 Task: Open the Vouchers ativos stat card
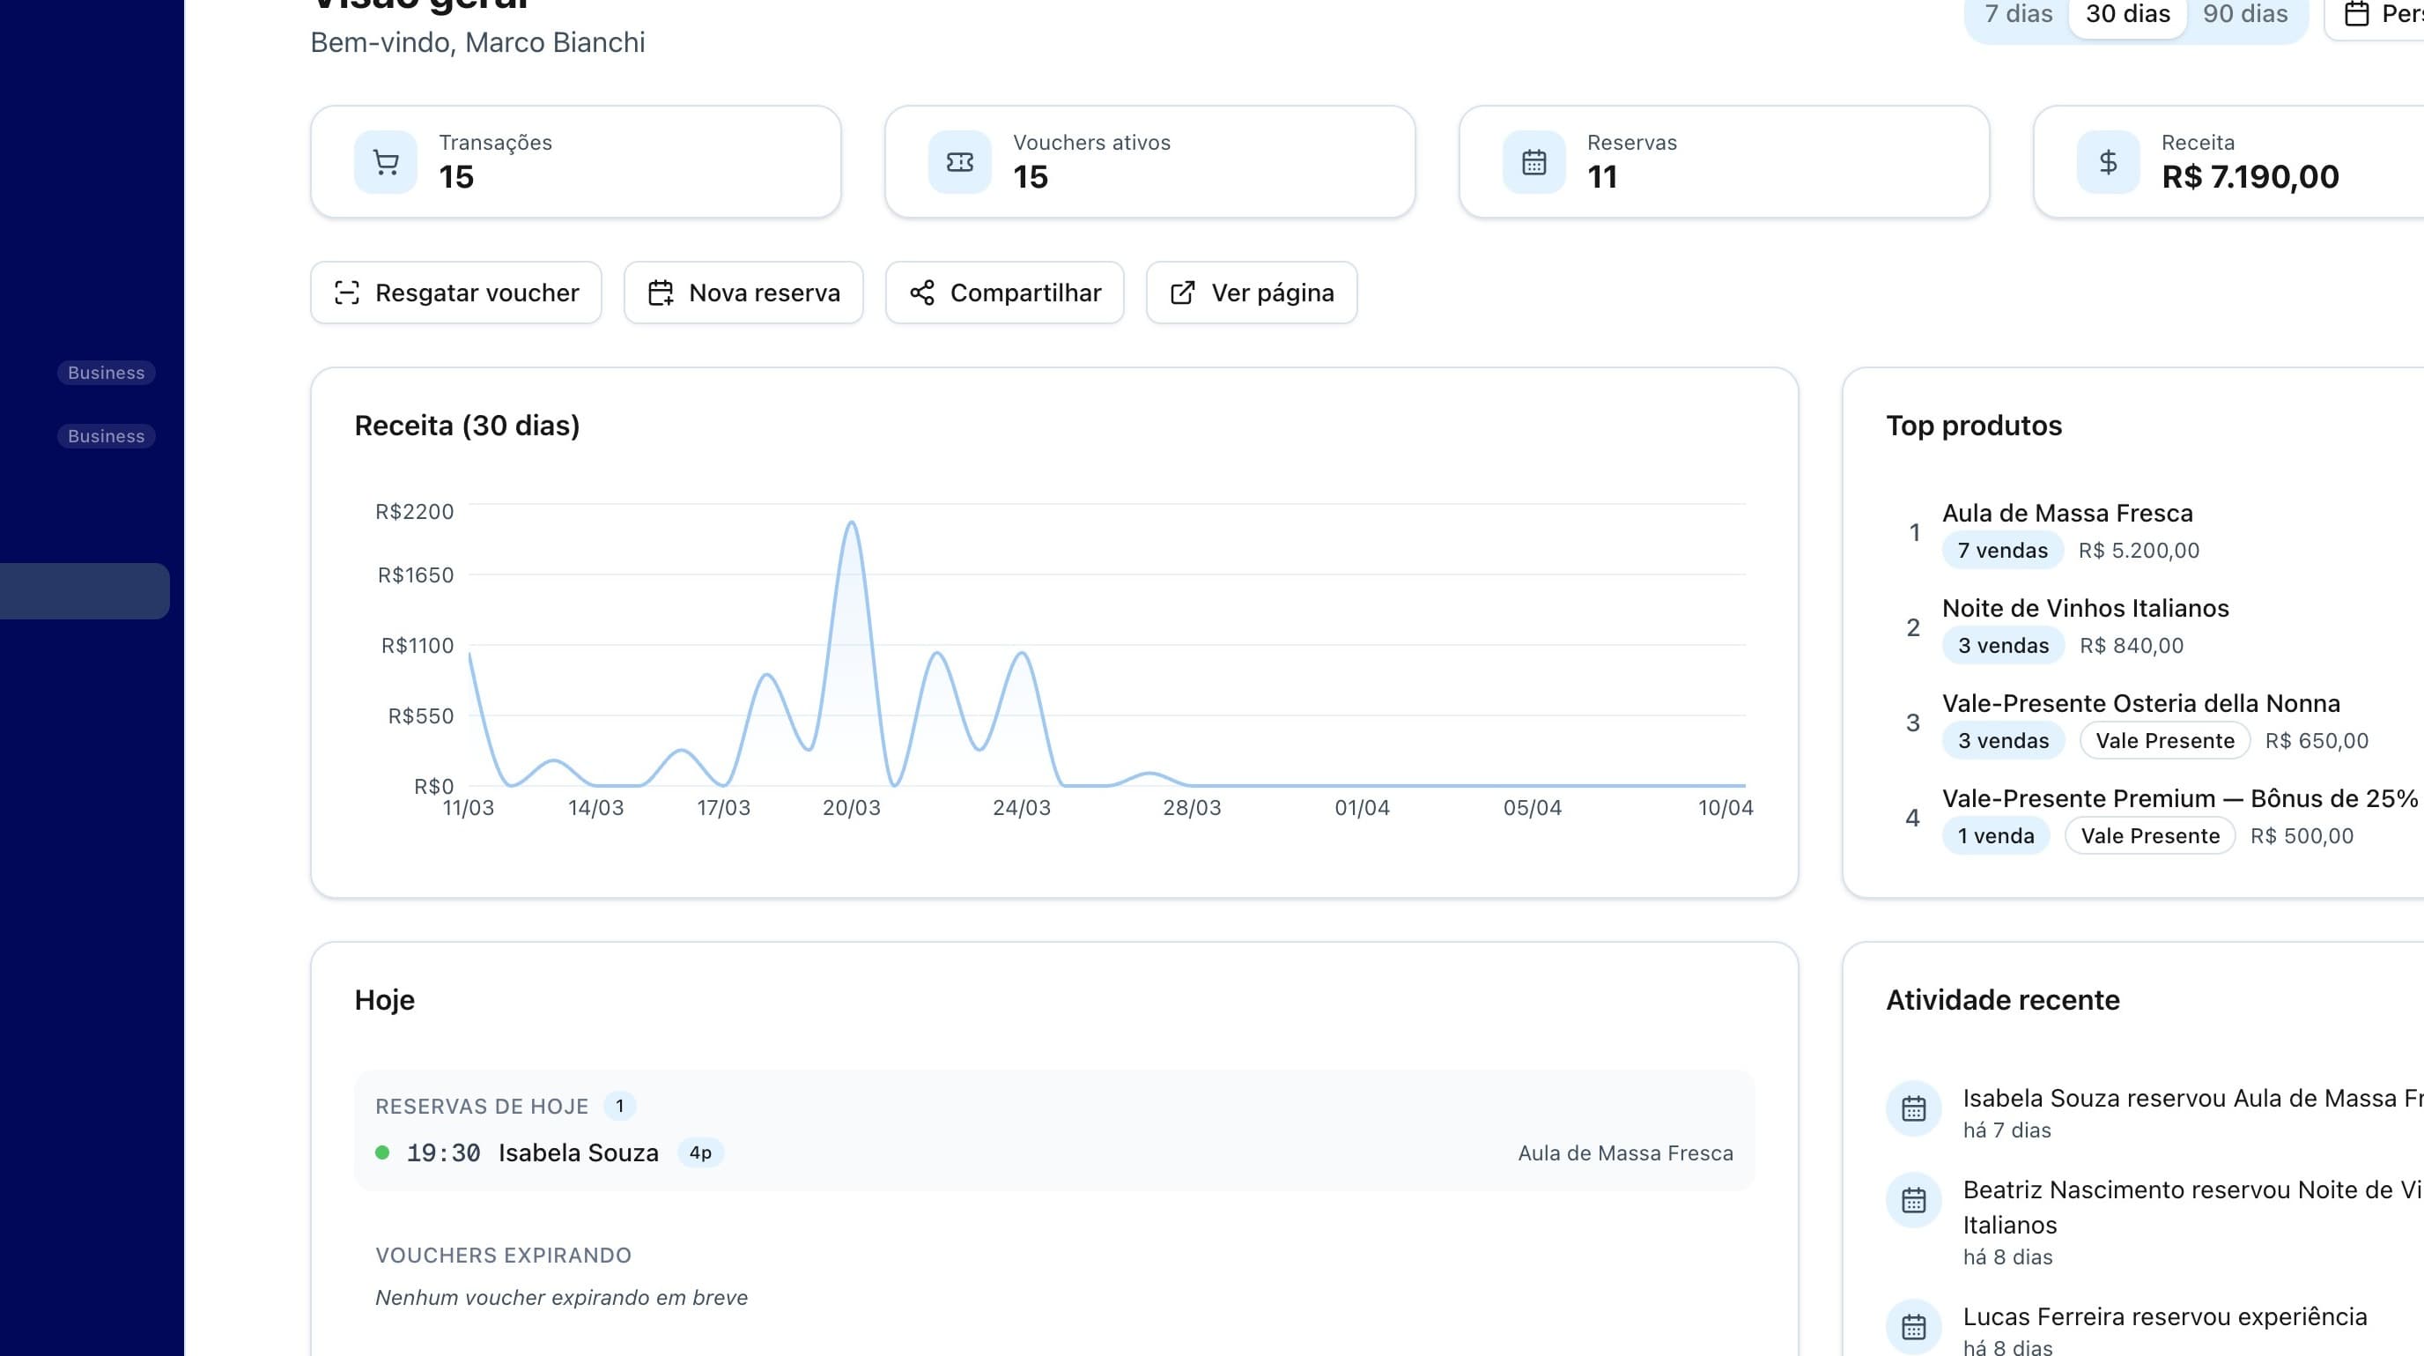click(x=1149, y=162)
